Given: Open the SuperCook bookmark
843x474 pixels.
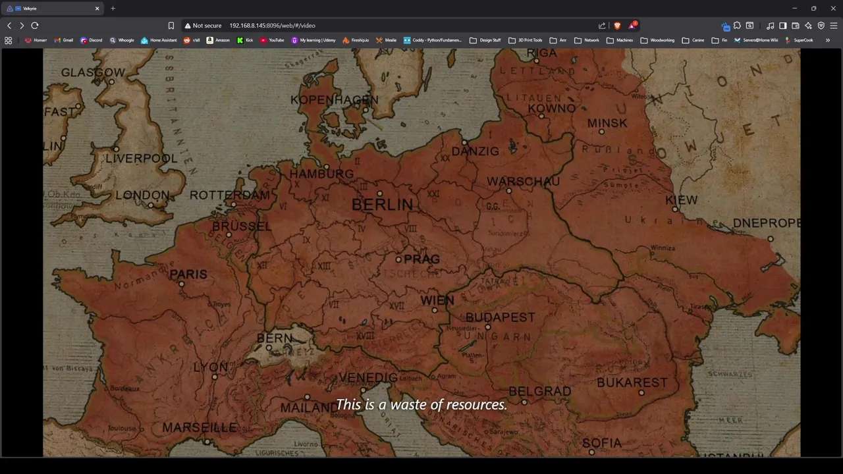Looking at the screenshot, I should [x=798, y=40].
